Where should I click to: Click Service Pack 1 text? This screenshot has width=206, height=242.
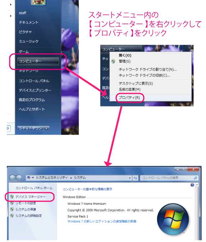point(78,216)
